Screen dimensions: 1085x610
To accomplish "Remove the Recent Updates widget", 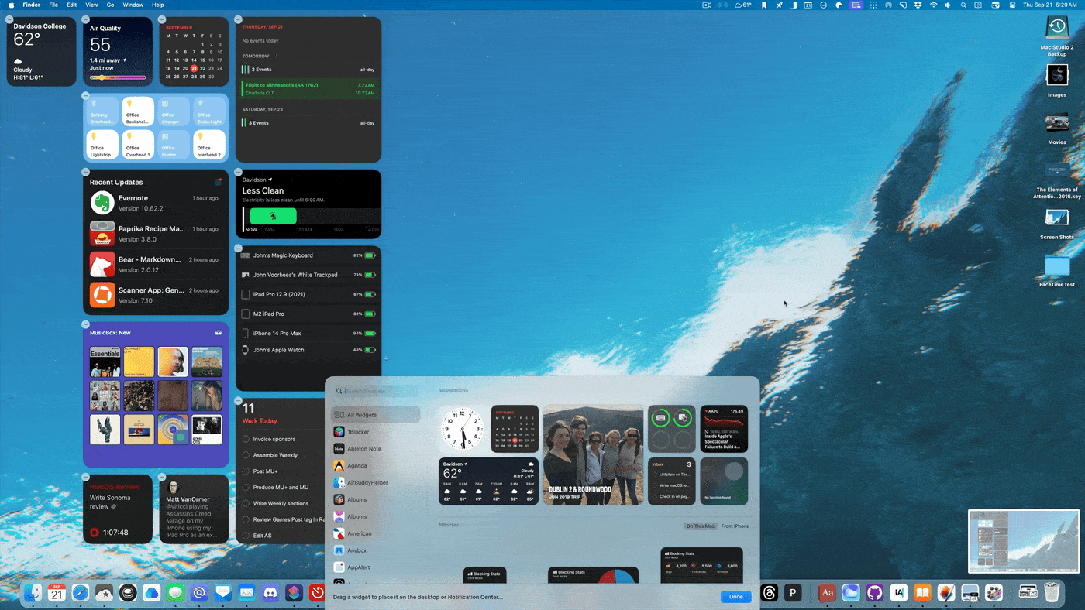I will (85, 171).
